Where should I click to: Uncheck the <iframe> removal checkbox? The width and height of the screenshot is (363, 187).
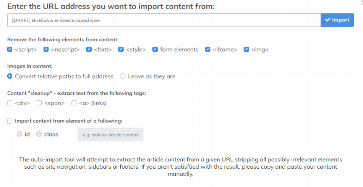pos(208,49)
